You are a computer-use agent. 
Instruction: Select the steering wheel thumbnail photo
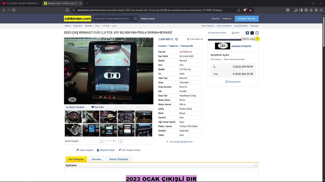pos(73,117)
